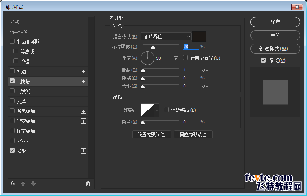The image size is (307, 196).
Task: Add another 投影 effect with plus icon
Action: pos(84,151)
